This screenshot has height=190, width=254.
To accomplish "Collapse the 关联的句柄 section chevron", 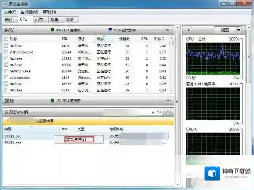I will click(x=168, y=112).
